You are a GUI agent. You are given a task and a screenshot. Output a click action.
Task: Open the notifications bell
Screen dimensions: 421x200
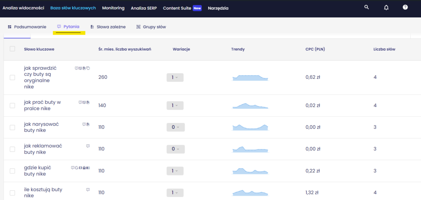pos(386,8)
